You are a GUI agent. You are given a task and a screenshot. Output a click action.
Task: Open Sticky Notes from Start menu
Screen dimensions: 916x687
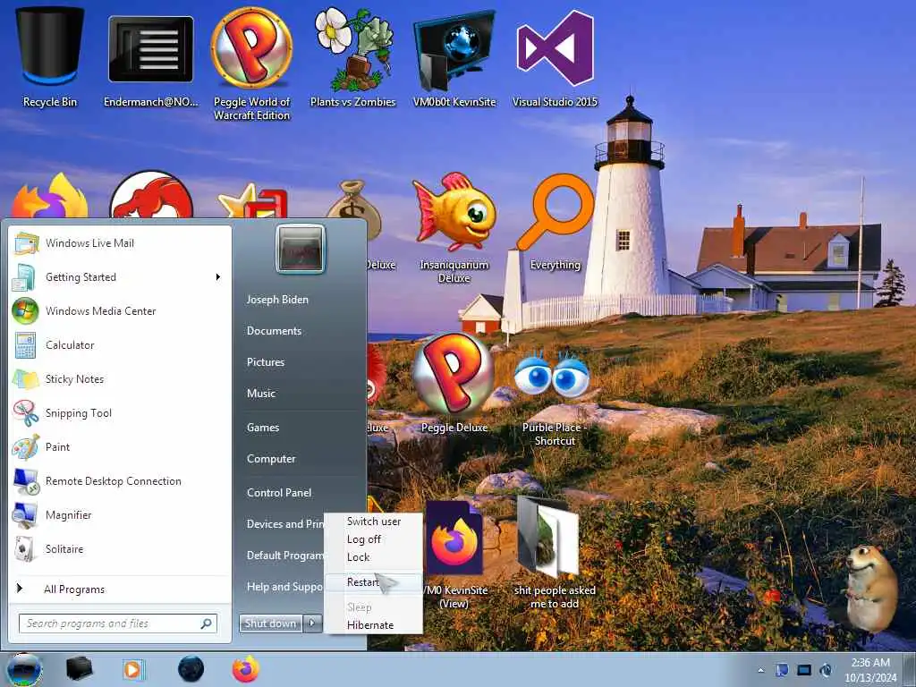(x=120, y=378)
